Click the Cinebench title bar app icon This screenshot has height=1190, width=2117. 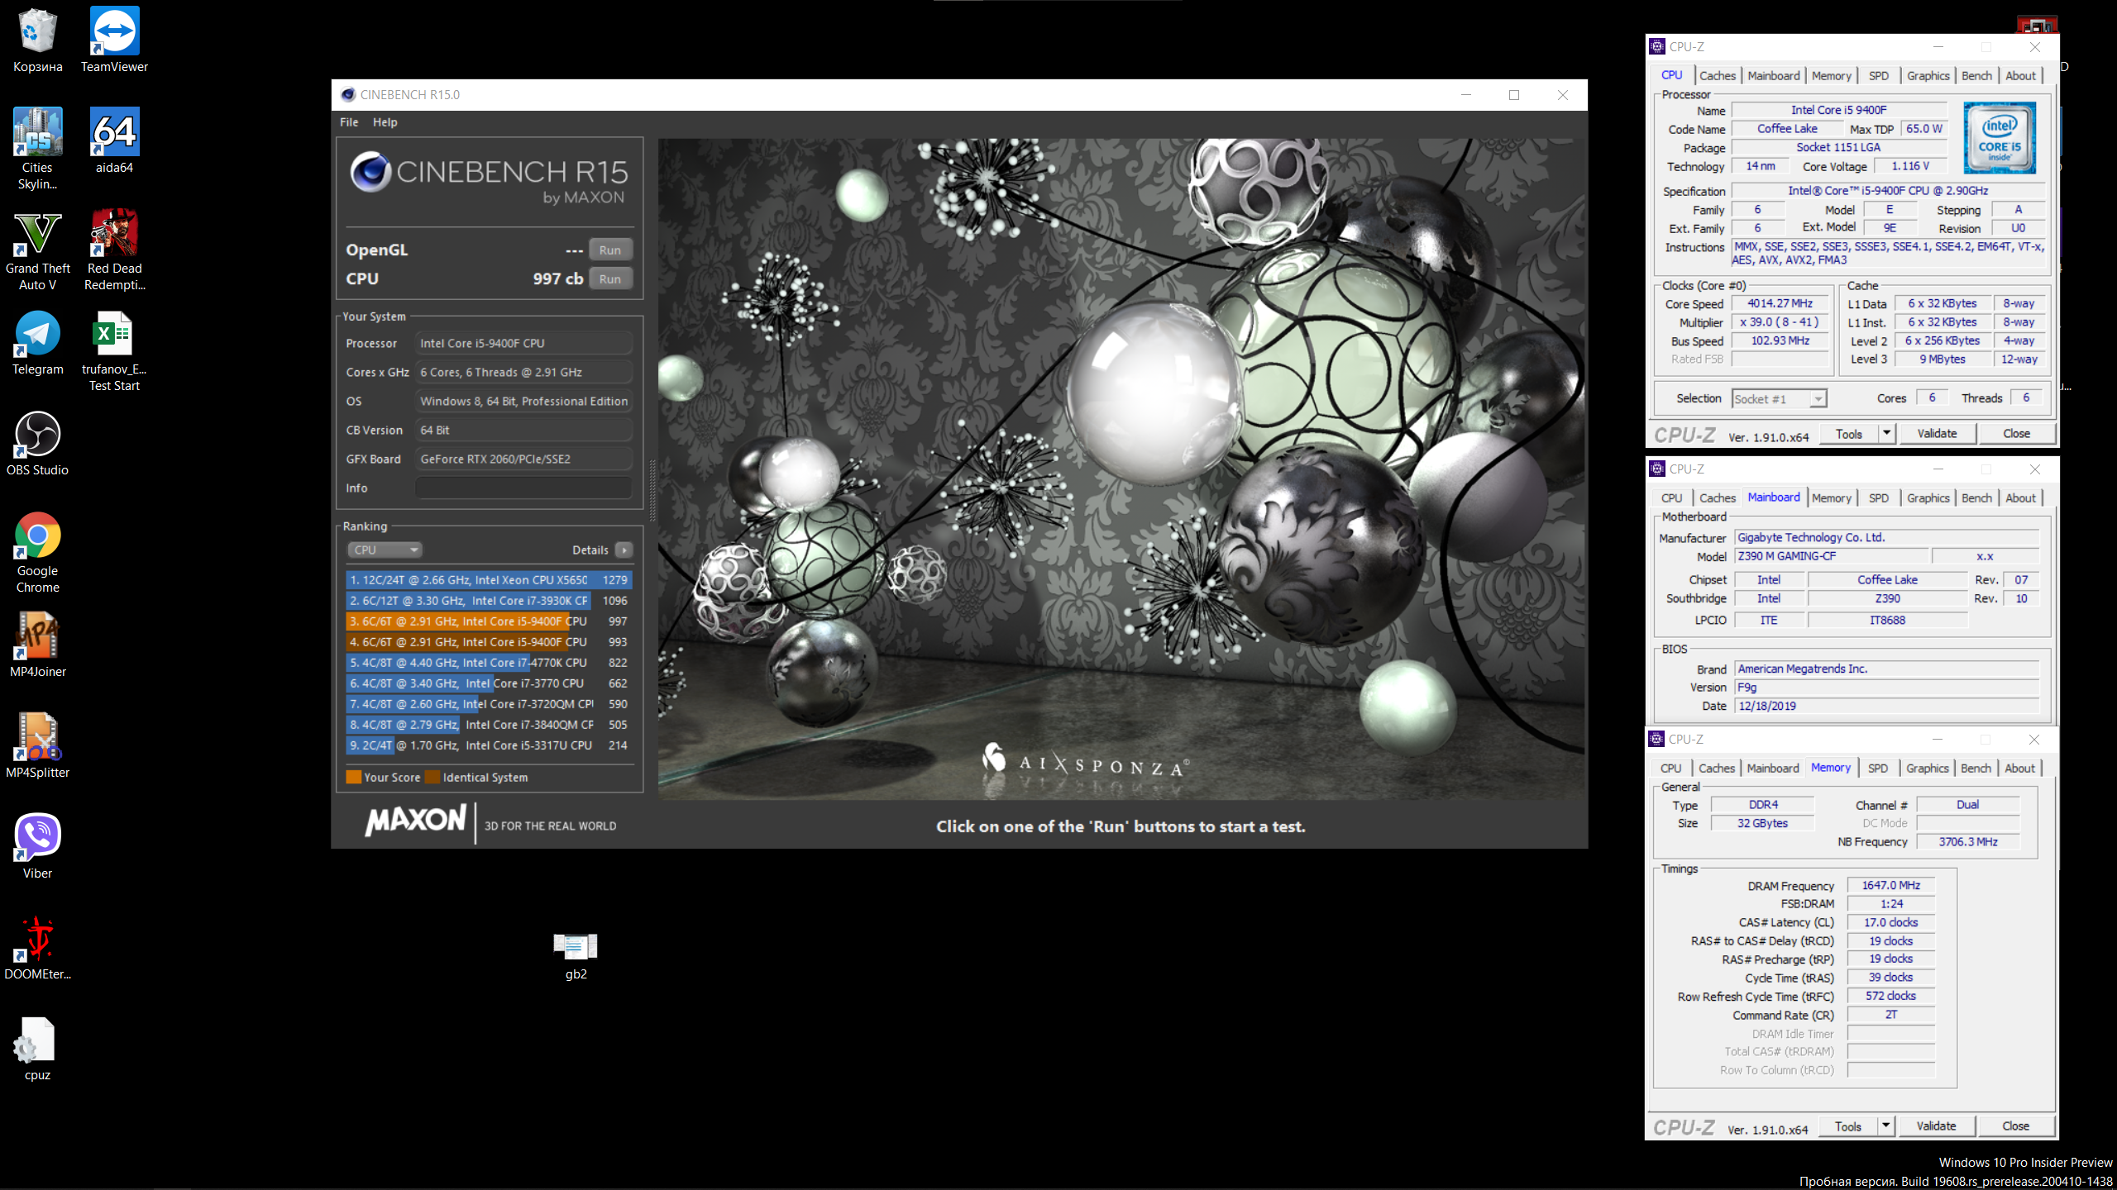coord(348,95)
